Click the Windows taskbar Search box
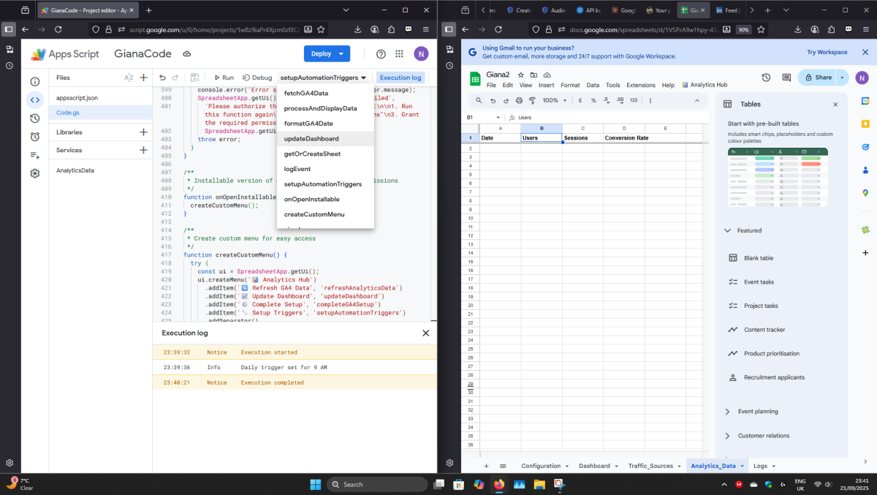Viewport: 877px width, 495px height. pos(376,484)
